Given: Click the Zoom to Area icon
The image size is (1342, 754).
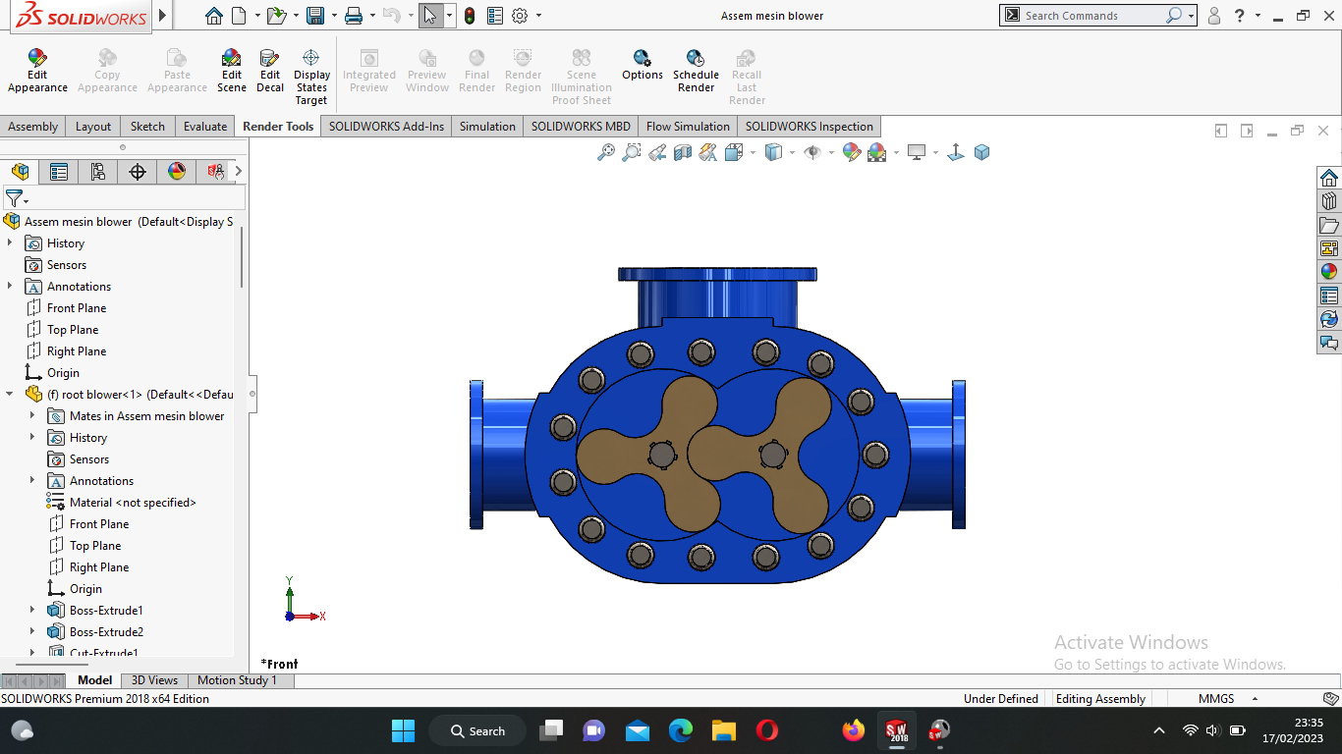Looking at the screenshot, I should tap(632, 152).
